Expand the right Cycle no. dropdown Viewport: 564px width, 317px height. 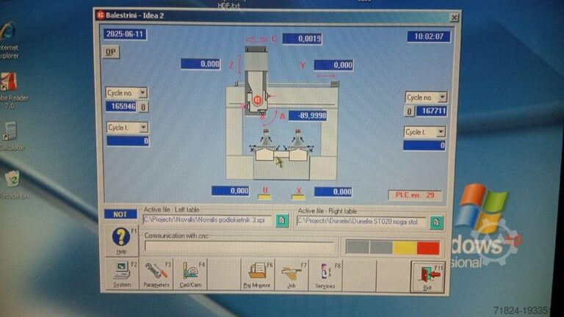(x=441, y=98)
